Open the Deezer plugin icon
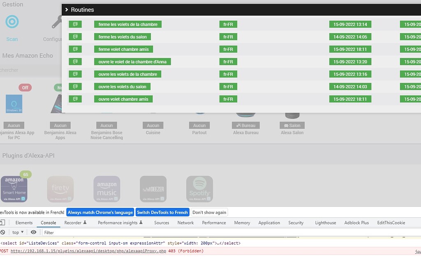The width and height of the screenshot is (421, 264). pos(153,189)
